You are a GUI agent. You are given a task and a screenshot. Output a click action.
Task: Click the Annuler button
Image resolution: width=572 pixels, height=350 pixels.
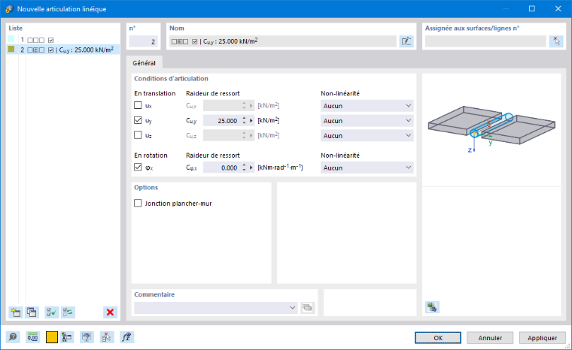(490, 338)
